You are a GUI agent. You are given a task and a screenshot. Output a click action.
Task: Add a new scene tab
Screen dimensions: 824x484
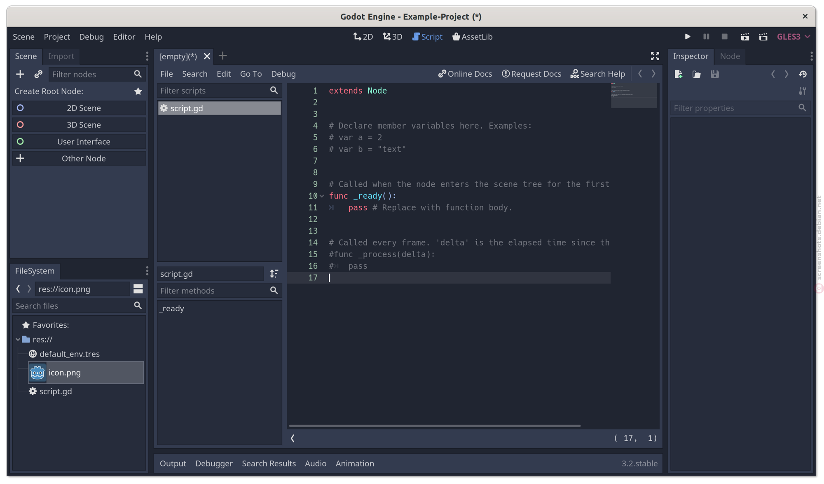click(x=222, y=56)
